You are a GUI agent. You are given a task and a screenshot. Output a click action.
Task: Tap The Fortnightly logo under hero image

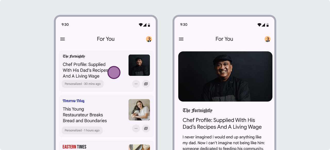coord(197,111)
